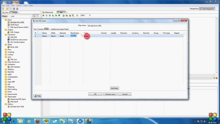
Task: Open the Tools menu
Action: point(25,6)
